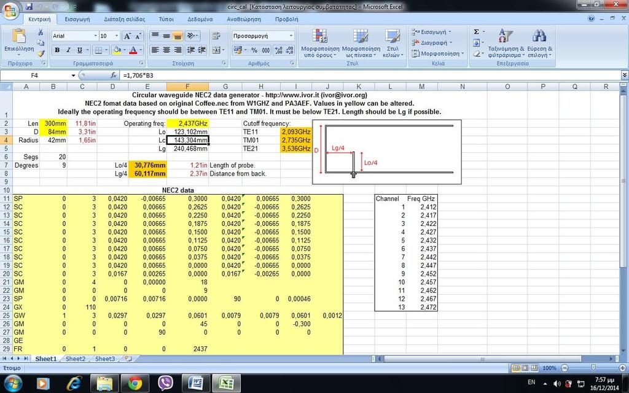Click the cell borders icon
Image resolution: width=629 pixels, height=393 pixels.
coord(98,50)
